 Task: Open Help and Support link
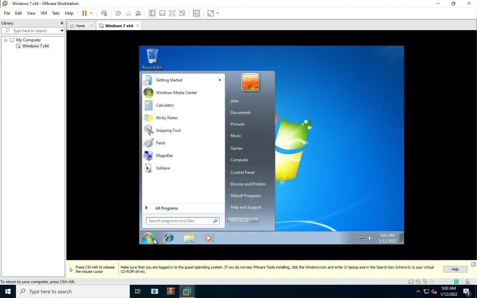246,207
